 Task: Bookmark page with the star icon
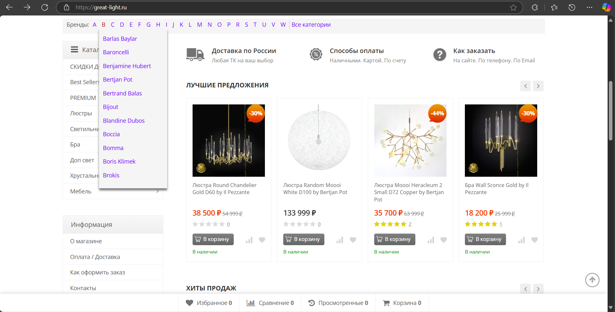(x=513, y=7)
